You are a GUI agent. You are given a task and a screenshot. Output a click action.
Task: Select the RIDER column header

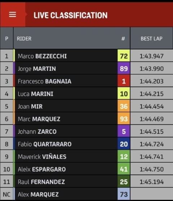pyautogui.click(x=24, y=39)
